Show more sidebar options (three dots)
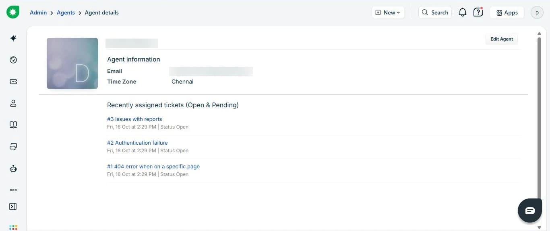Viewport: 550px width, 231px height. (x=13, y=190)
